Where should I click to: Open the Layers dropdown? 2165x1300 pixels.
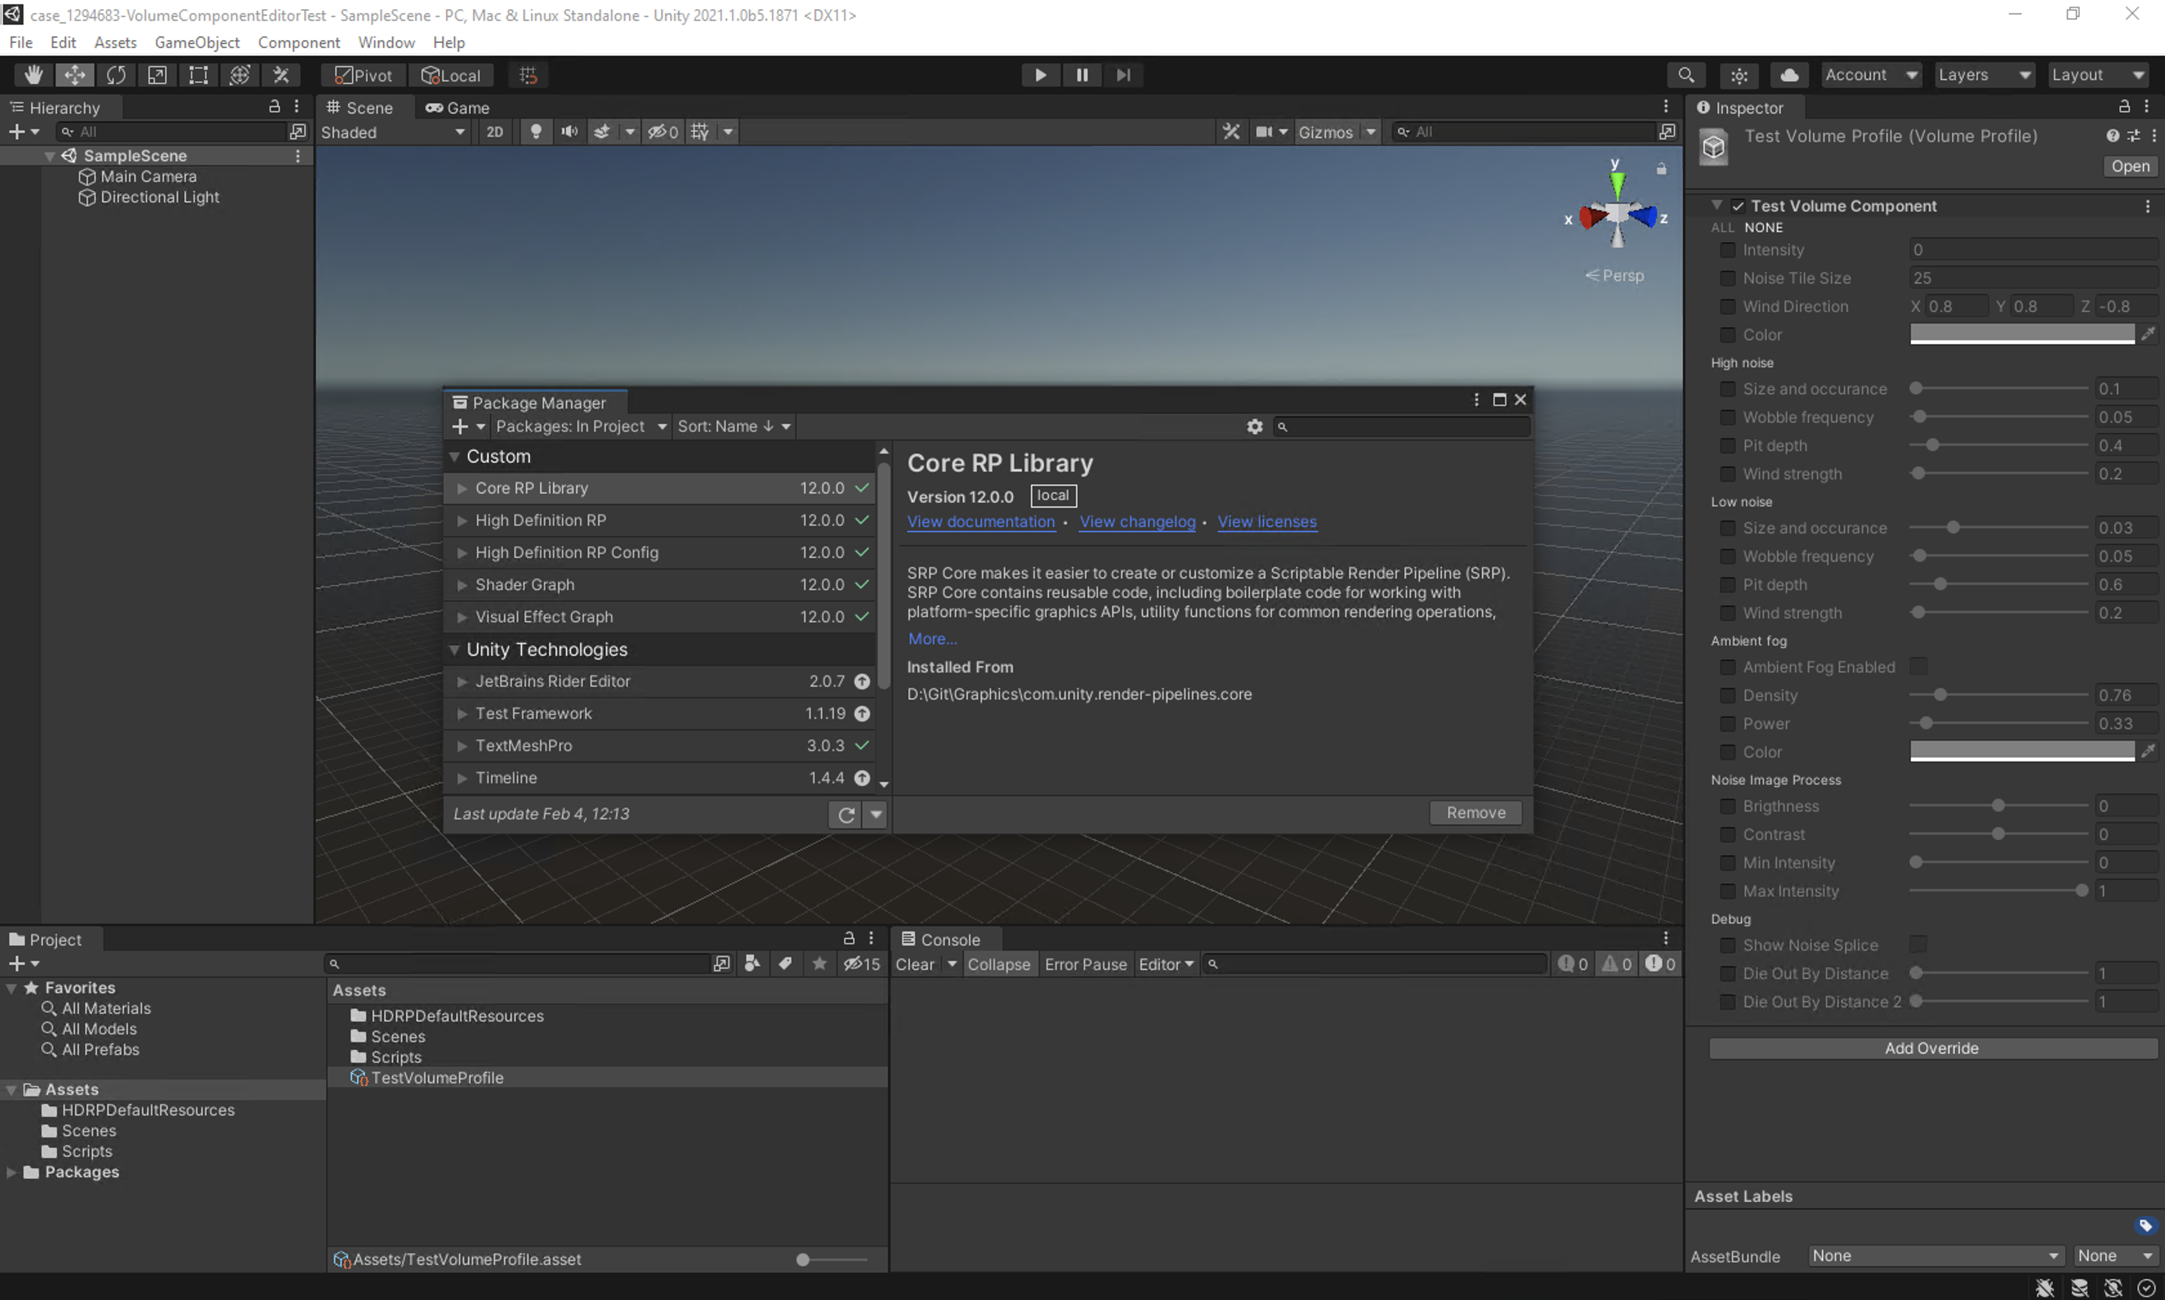[1984, 75]
